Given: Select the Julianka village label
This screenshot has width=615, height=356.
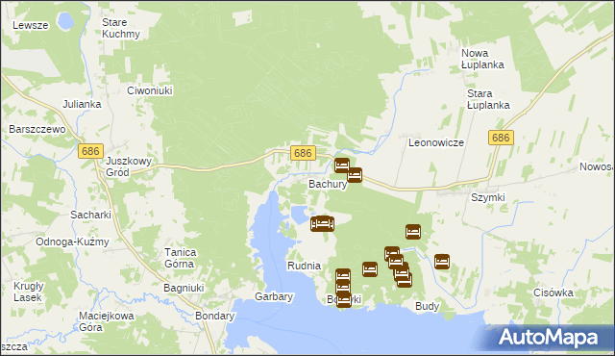Looking at the screenshot, I should click(82, 105).
